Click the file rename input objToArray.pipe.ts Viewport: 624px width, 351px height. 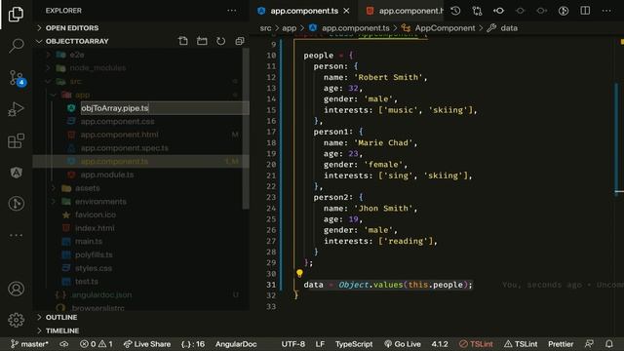(x=165, y=108)
